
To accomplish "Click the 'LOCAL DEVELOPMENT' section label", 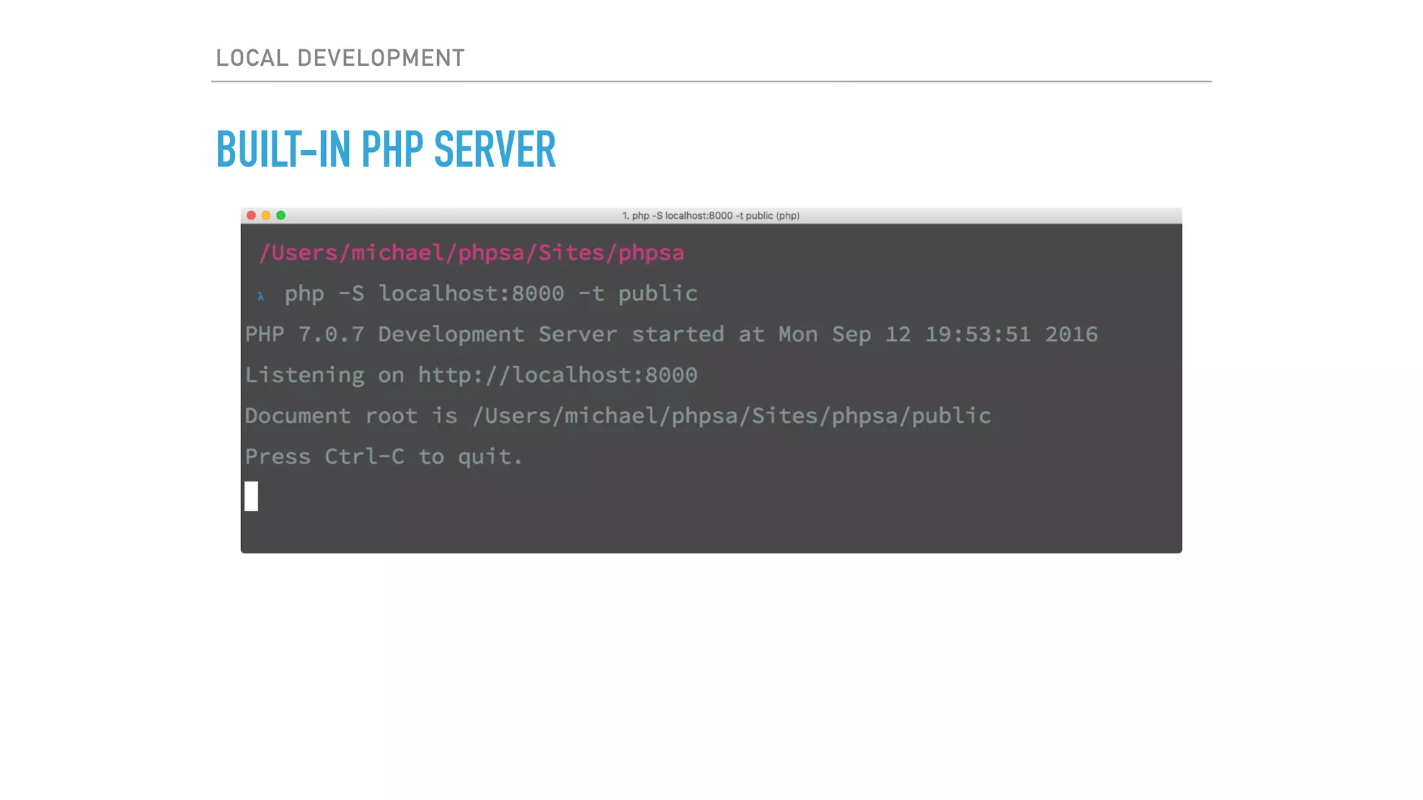I will click(340, 58).
